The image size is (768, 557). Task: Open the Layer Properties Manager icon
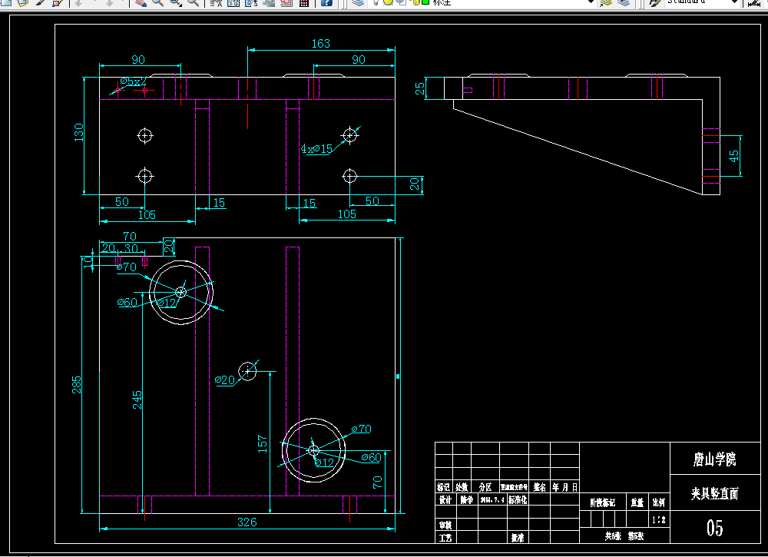tap(358, 2)
